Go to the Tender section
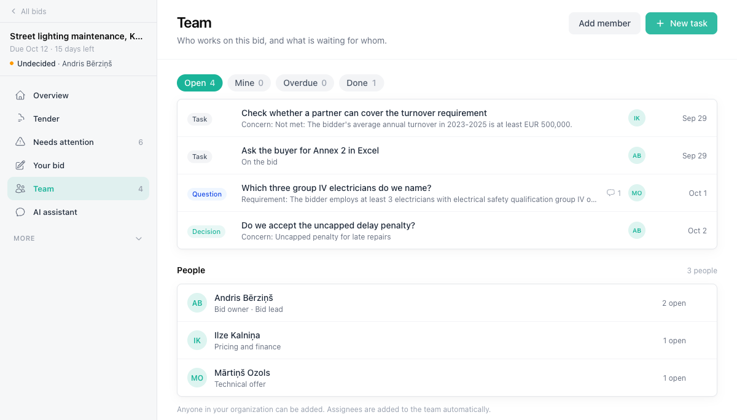 78,119
